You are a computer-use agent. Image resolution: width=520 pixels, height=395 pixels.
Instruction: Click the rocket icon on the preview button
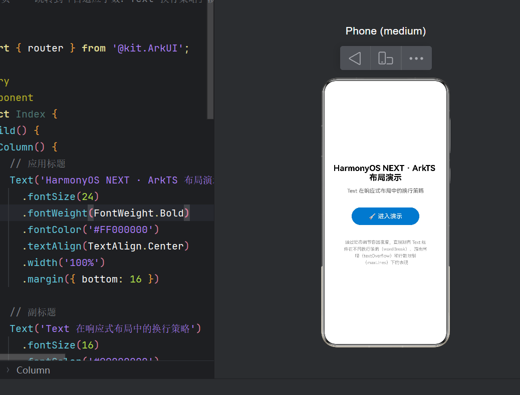tap(372, 216)
